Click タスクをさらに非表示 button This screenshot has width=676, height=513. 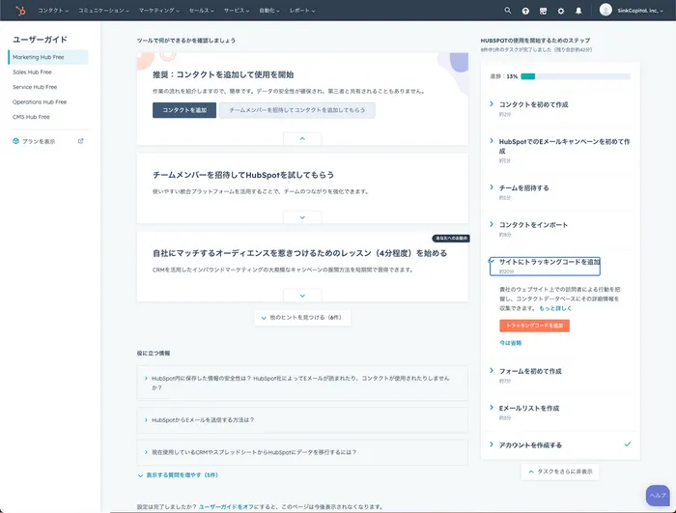click(x=560, y=471)
